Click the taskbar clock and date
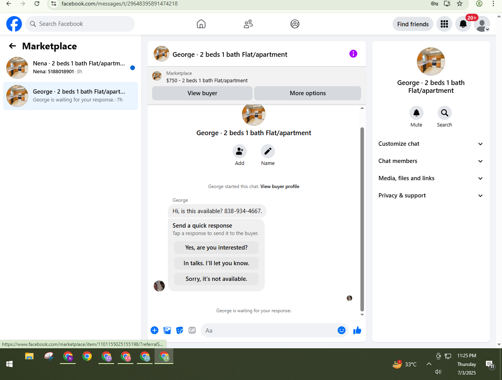Image resolution: width=502 pixels, height=380 pixels. coord(467,364)
